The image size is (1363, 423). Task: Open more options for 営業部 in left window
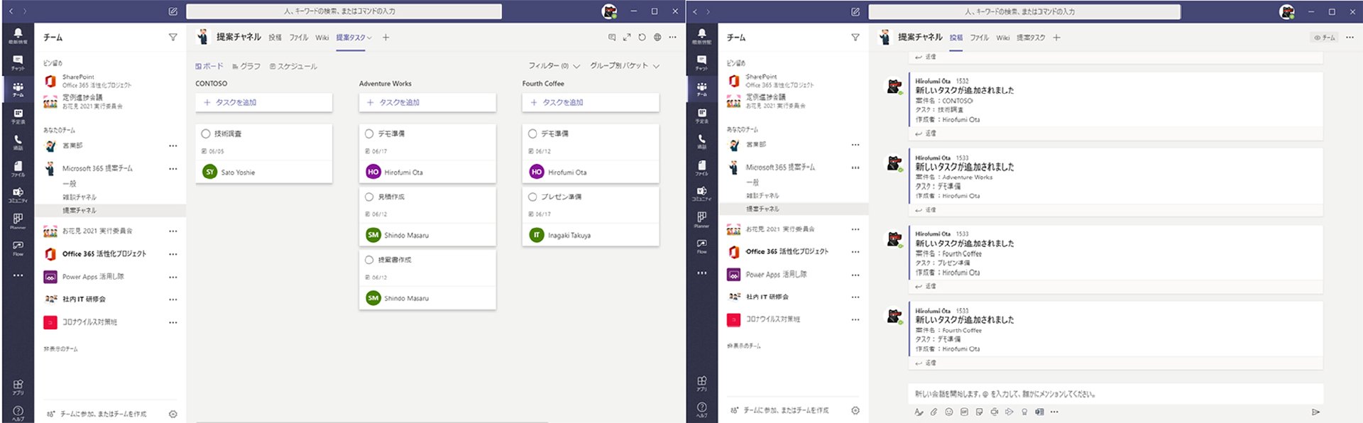point(173,145)
